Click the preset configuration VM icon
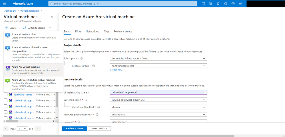The width and height of the screenshot is (285, 137). (x=8, y=49)
